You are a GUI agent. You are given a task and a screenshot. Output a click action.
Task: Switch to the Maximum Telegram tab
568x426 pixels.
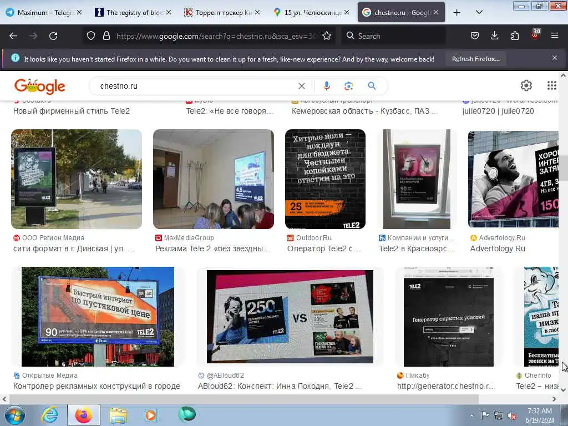[44, 12]
